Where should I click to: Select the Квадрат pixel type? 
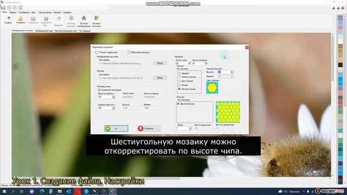179,73
